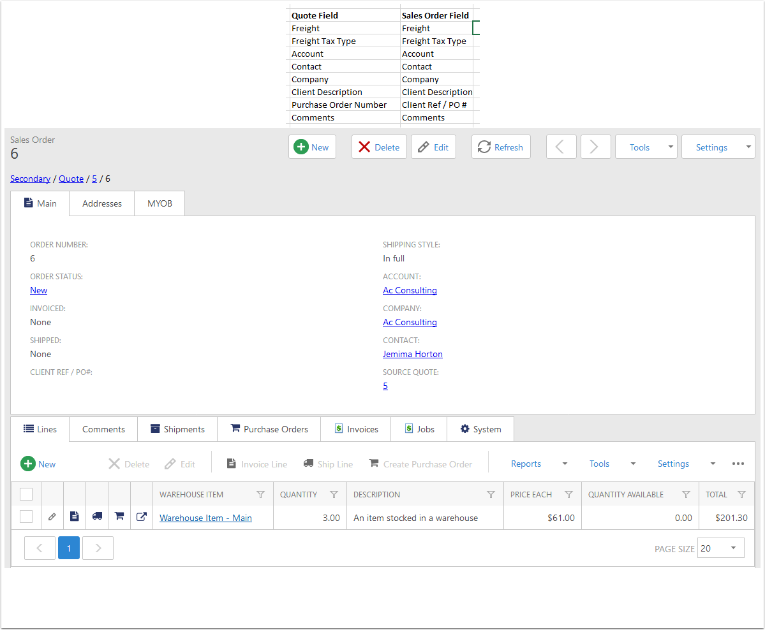The height and width of the screenshot is (630, 765).
Task: Add a new order line
Action: pos(38,464)
